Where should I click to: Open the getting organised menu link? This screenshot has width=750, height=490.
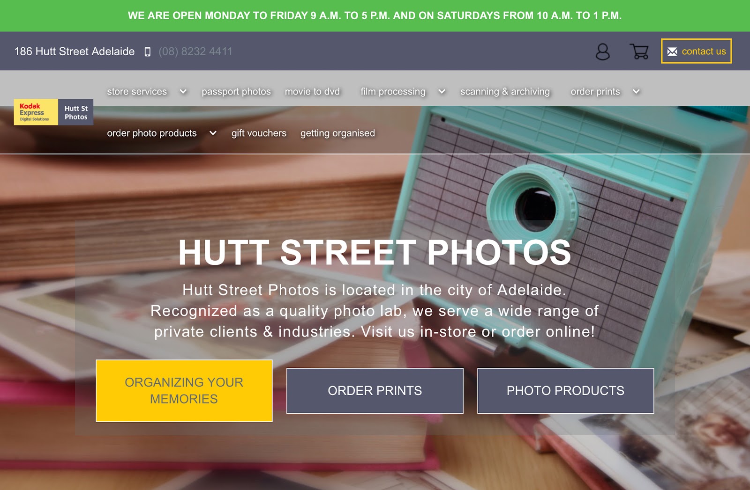coord(337,133)
